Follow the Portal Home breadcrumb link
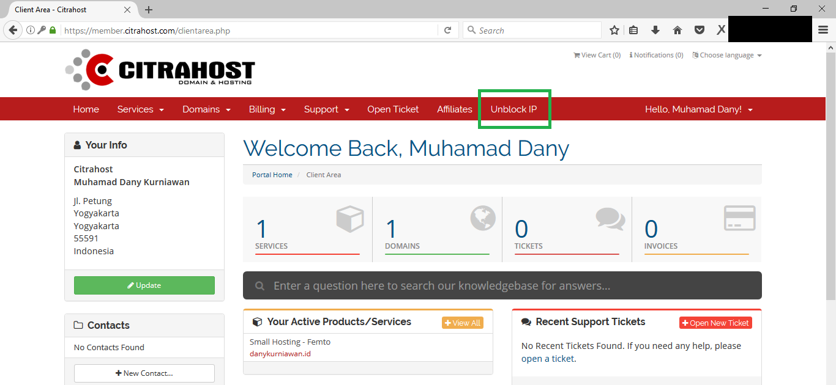The image size is (836, 385). 272,175
